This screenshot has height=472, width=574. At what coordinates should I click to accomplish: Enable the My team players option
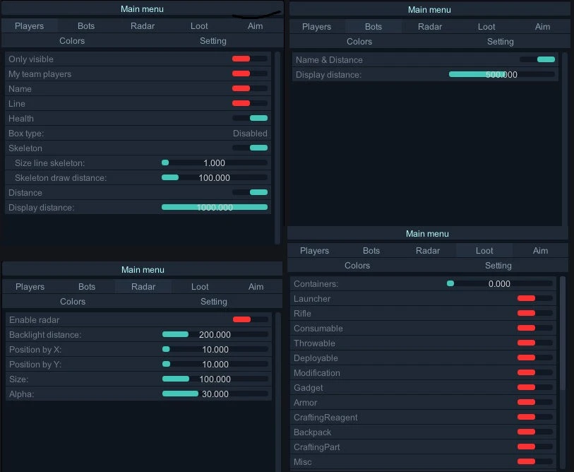[249, 73]
